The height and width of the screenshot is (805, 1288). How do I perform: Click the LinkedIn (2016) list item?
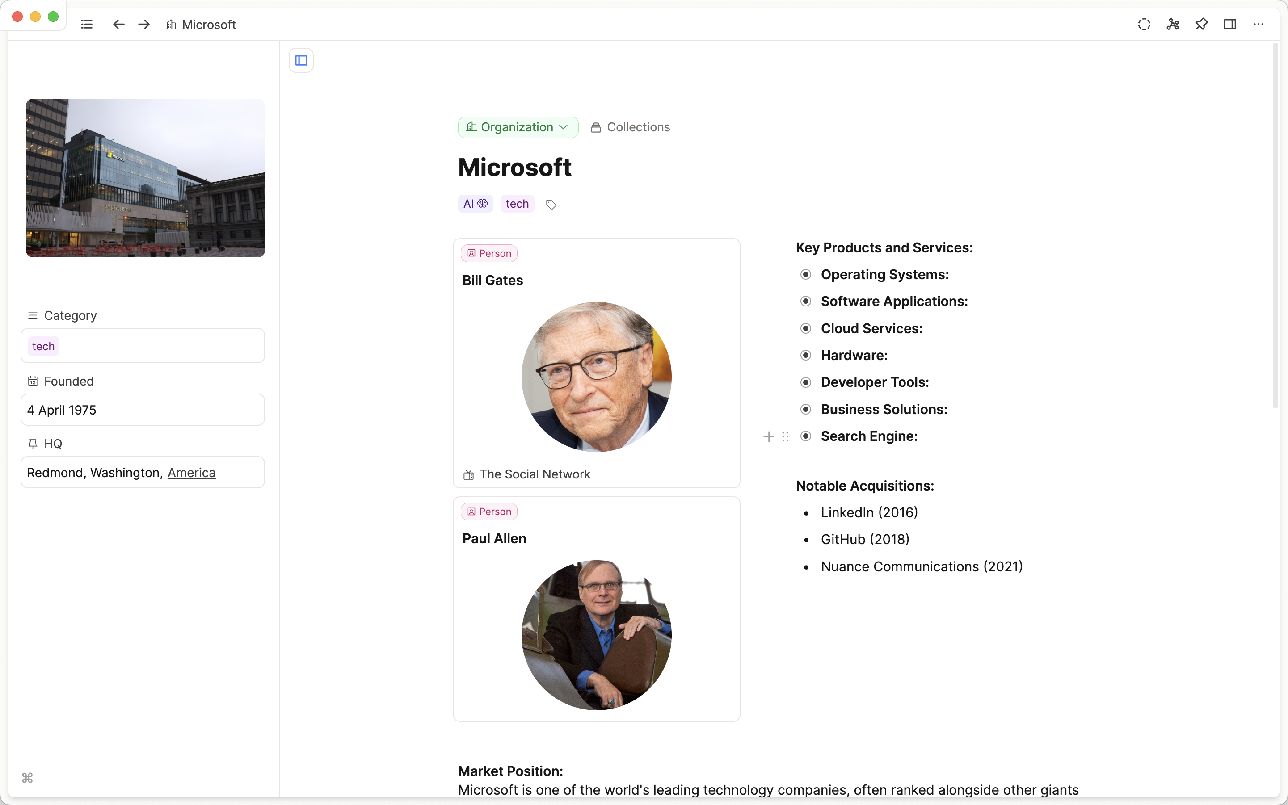869,513
